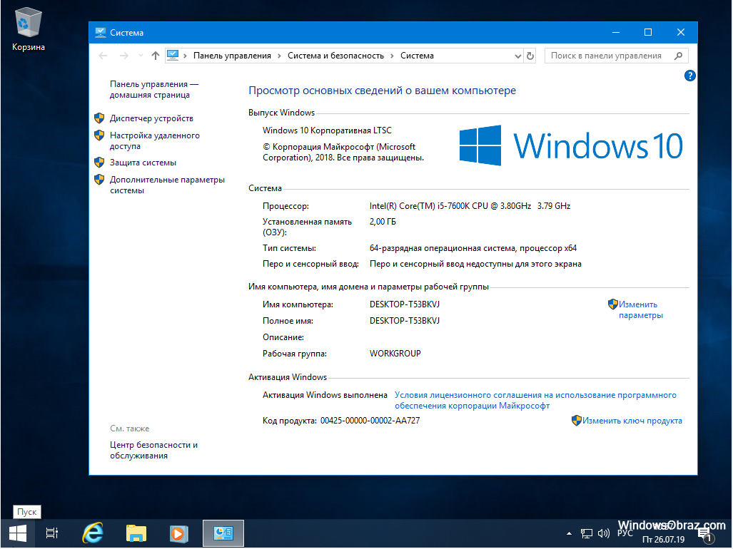Open the Start menu (Пуск)
This screenshot has height=549, width=733.
click(x=17, y=533)
